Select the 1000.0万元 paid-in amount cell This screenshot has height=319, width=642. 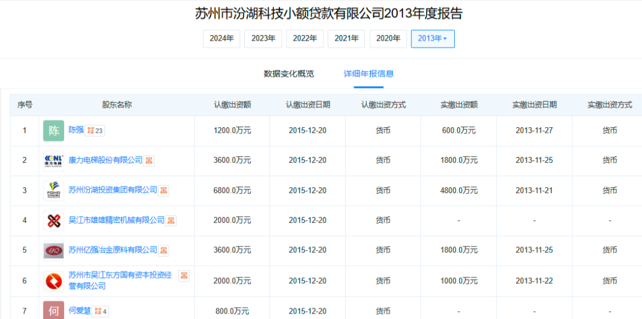pyautogui.click(x=459, y=281)
